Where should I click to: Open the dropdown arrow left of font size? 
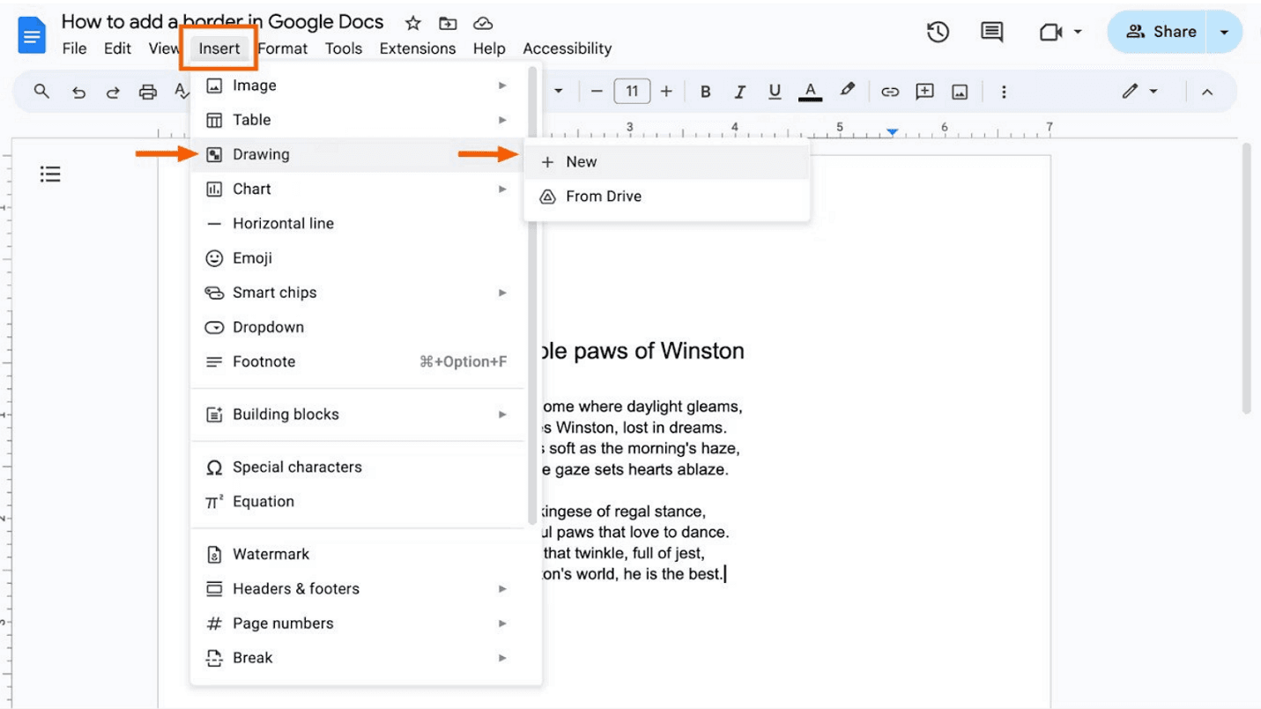click(x=558, y=92)
